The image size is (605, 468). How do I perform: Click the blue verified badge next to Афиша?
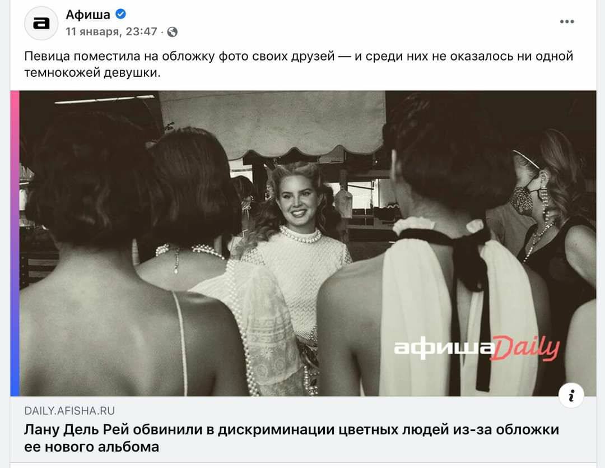click(x=121, y=14)
